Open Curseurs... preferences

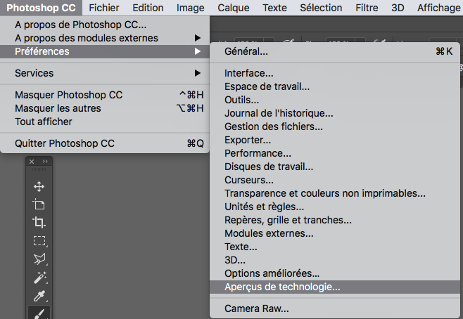[x=335, y=180]
